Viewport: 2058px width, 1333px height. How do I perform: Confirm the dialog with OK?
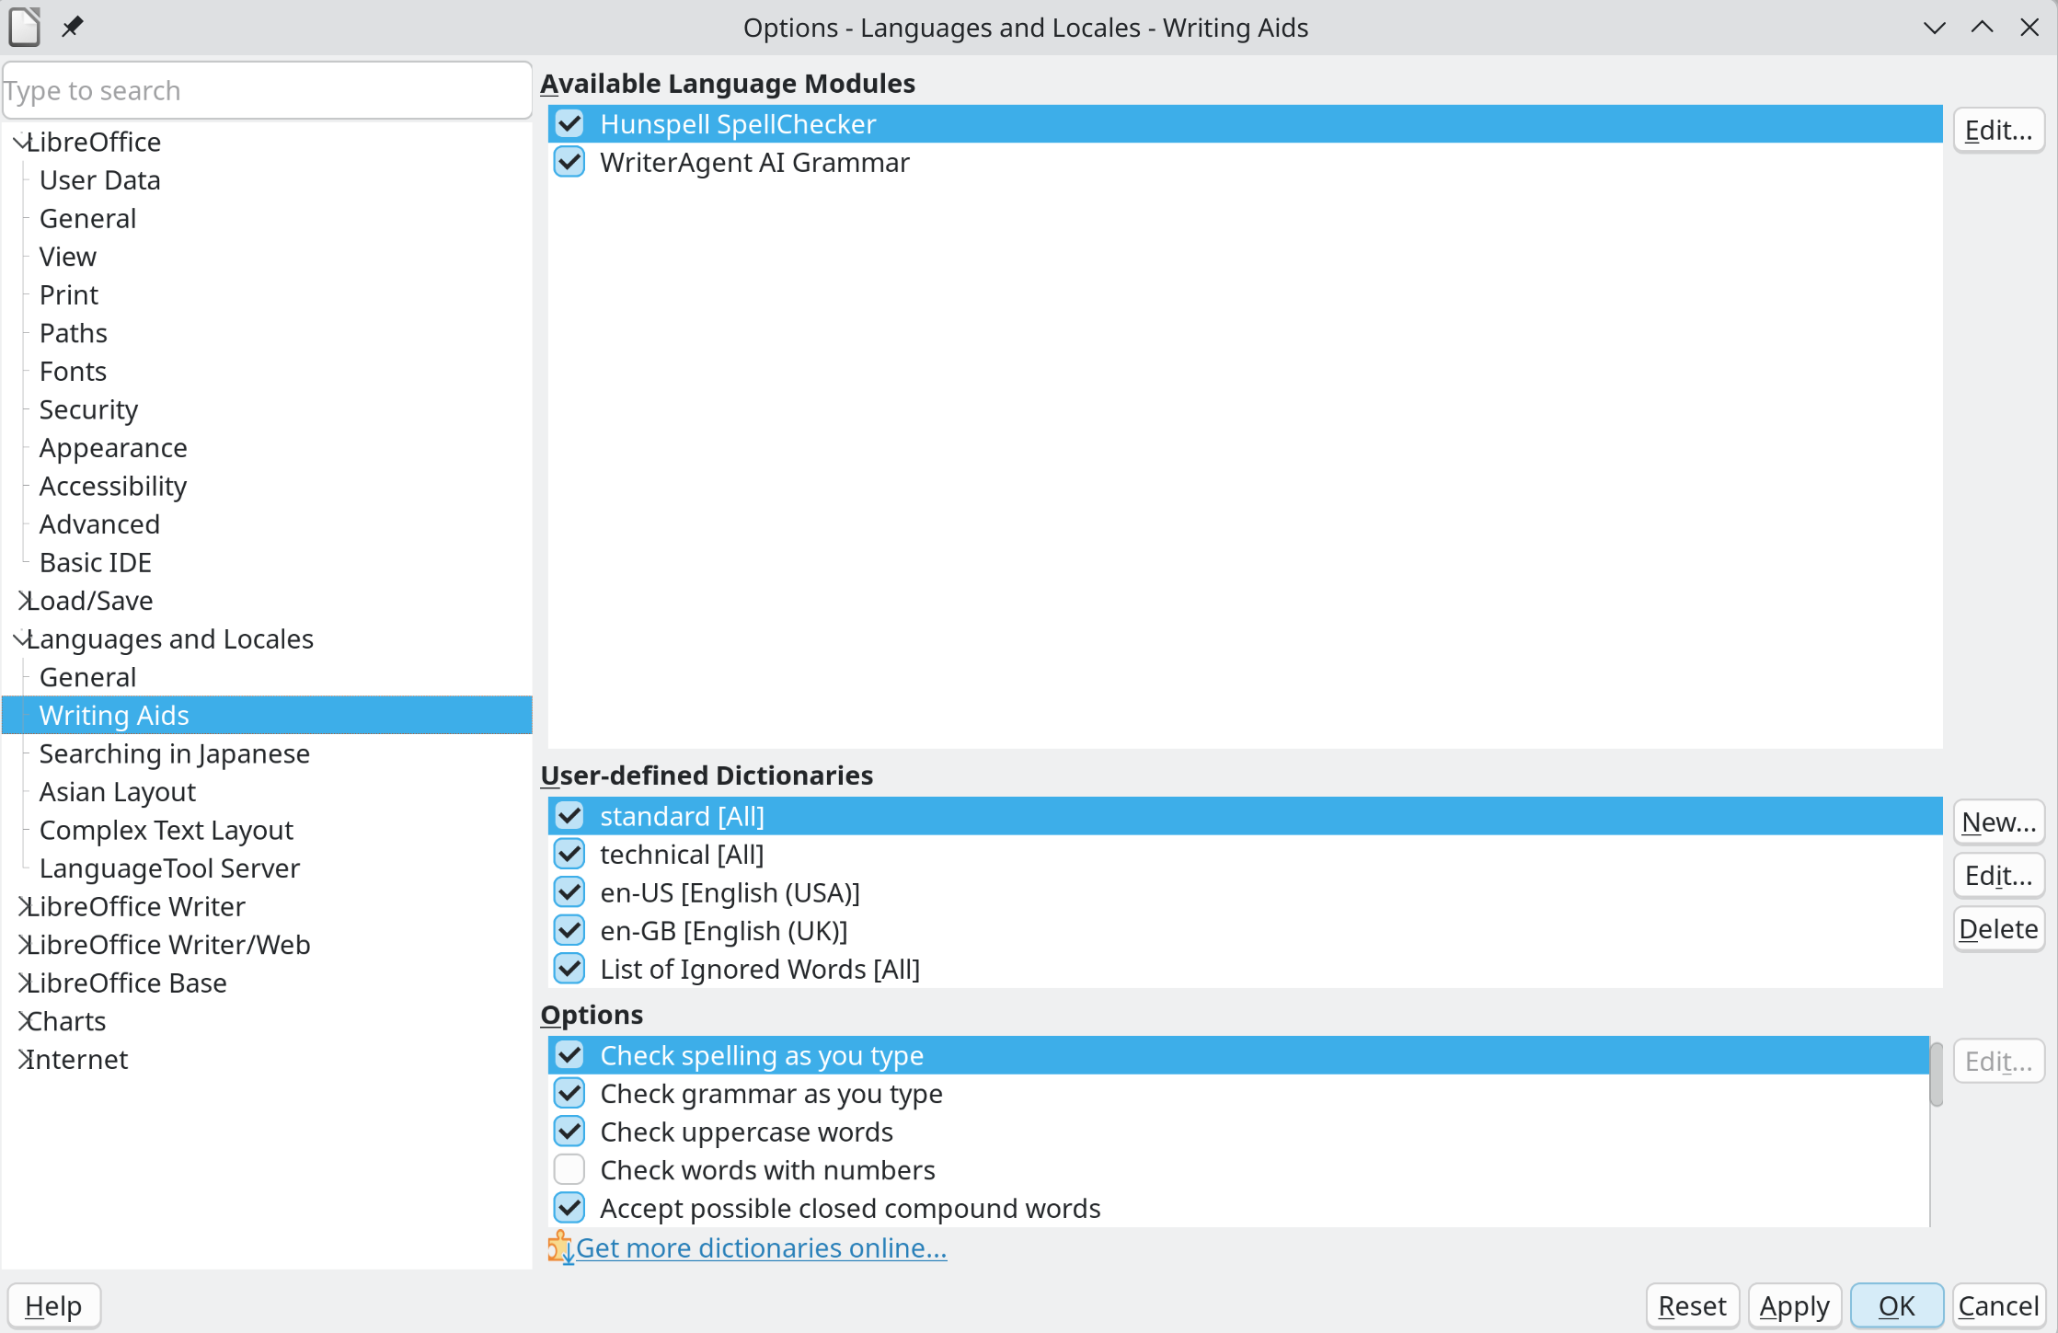tap(1896, 1306)
